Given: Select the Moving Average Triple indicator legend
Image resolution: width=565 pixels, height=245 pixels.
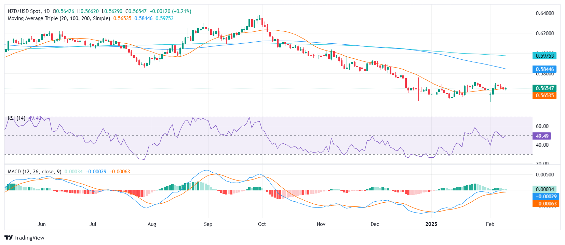Looking at the screenshot, I should point(59,18).
